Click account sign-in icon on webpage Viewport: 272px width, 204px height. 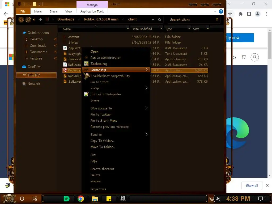click(255, 57)
